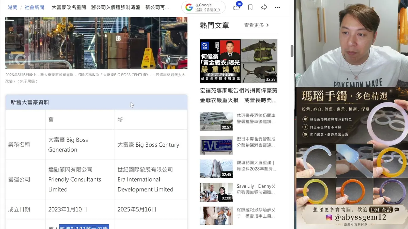Open the three-dot more options menu
Viewport: 408px width, 229px height.
point(277,7)
